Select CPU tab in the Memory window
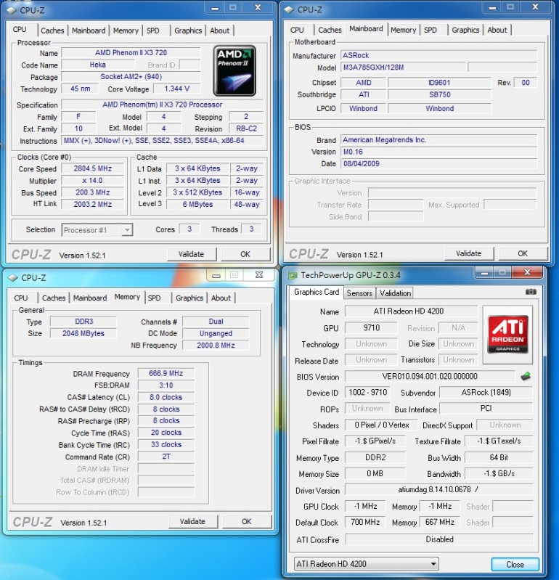 click(21, 298)
